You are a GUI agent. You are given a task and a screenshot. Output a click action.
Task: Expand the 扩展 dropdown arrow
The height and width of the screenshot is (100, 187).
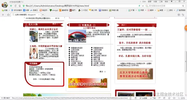tap(136, 10)
